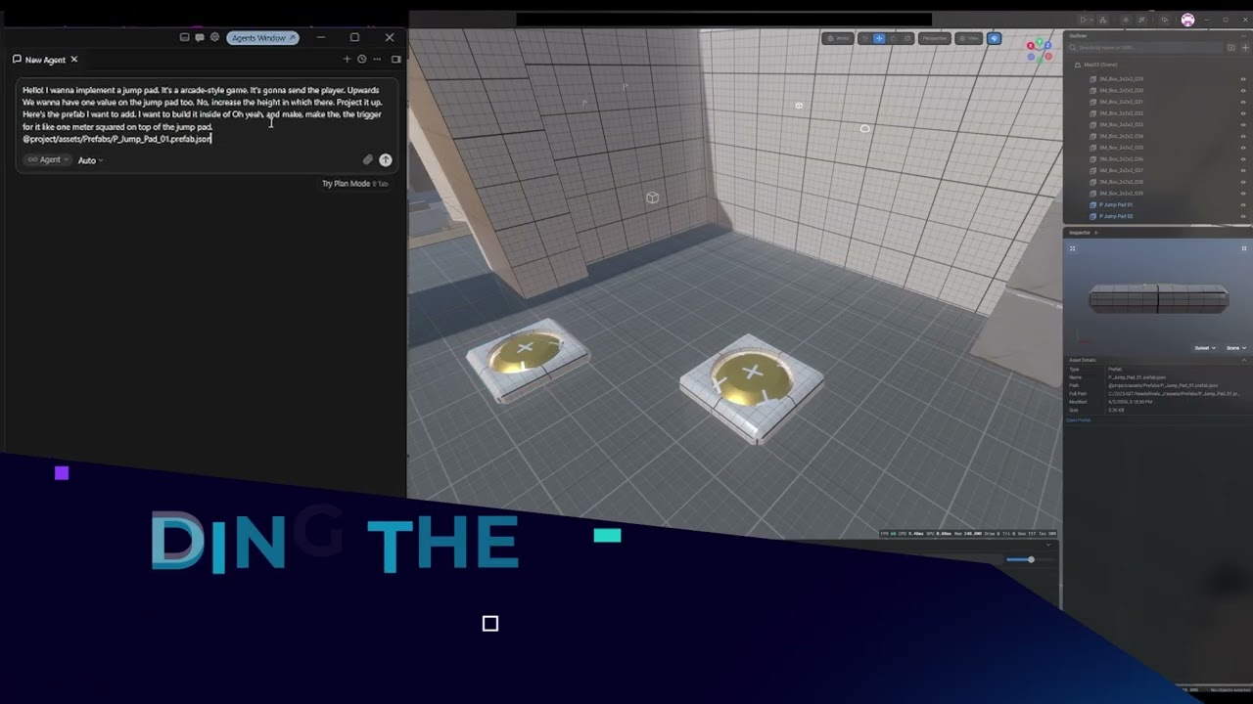Viewport: 1253px width, 704px height.
Task: Activate the Move gizmo tool
Action: coord(879,38)
